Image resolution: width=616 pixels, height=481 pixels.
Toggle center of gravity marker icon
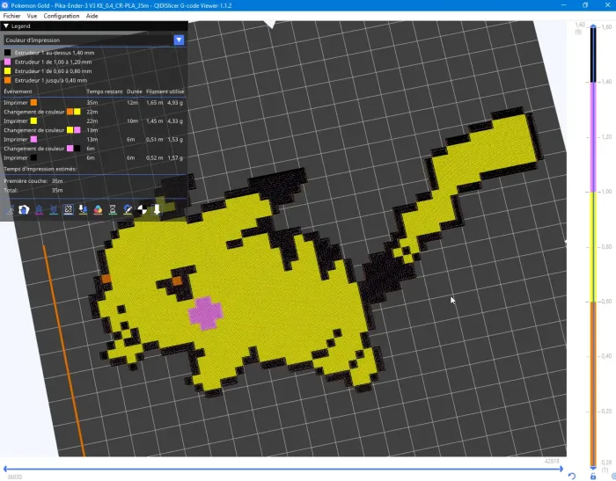pos(143,210)
